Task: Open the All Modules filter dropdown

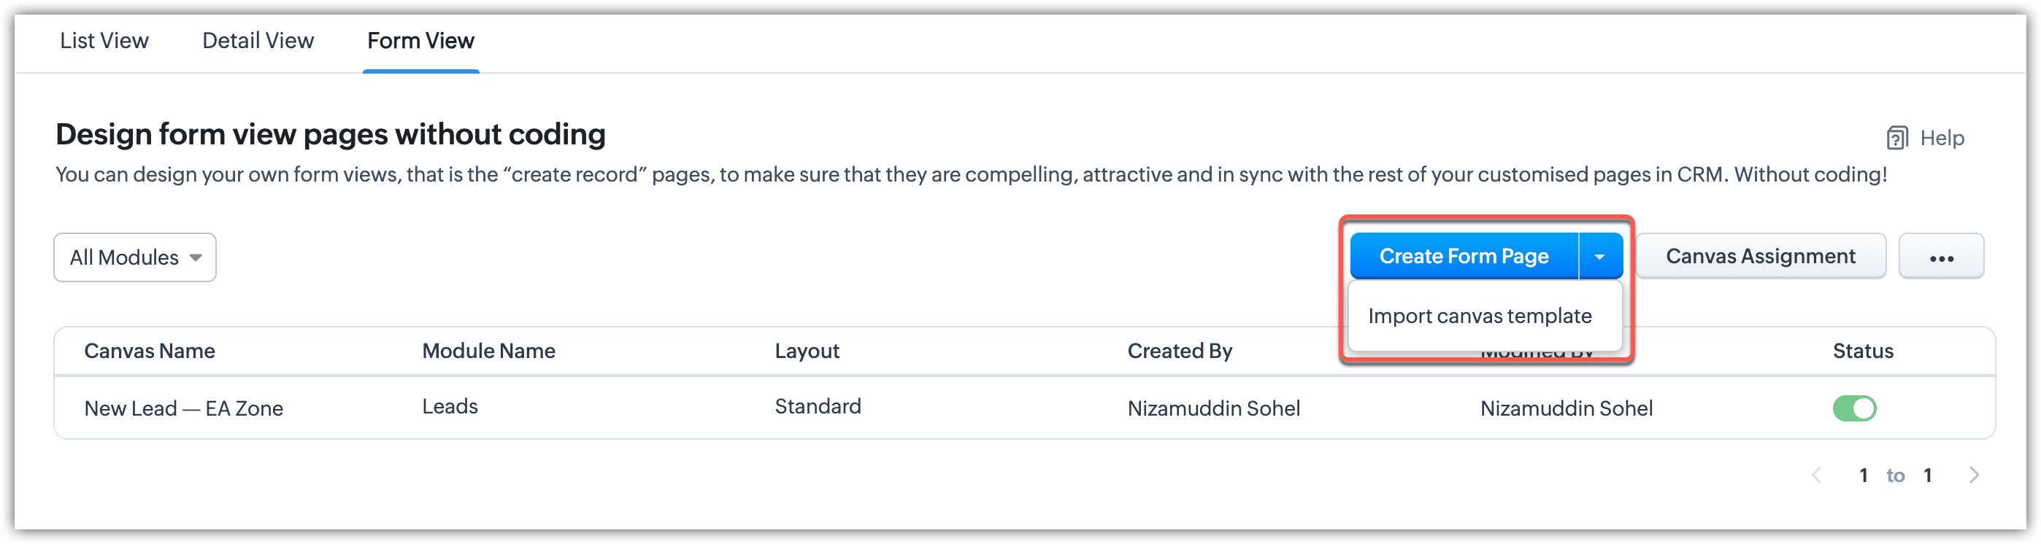Action: [x=135, y=257]
